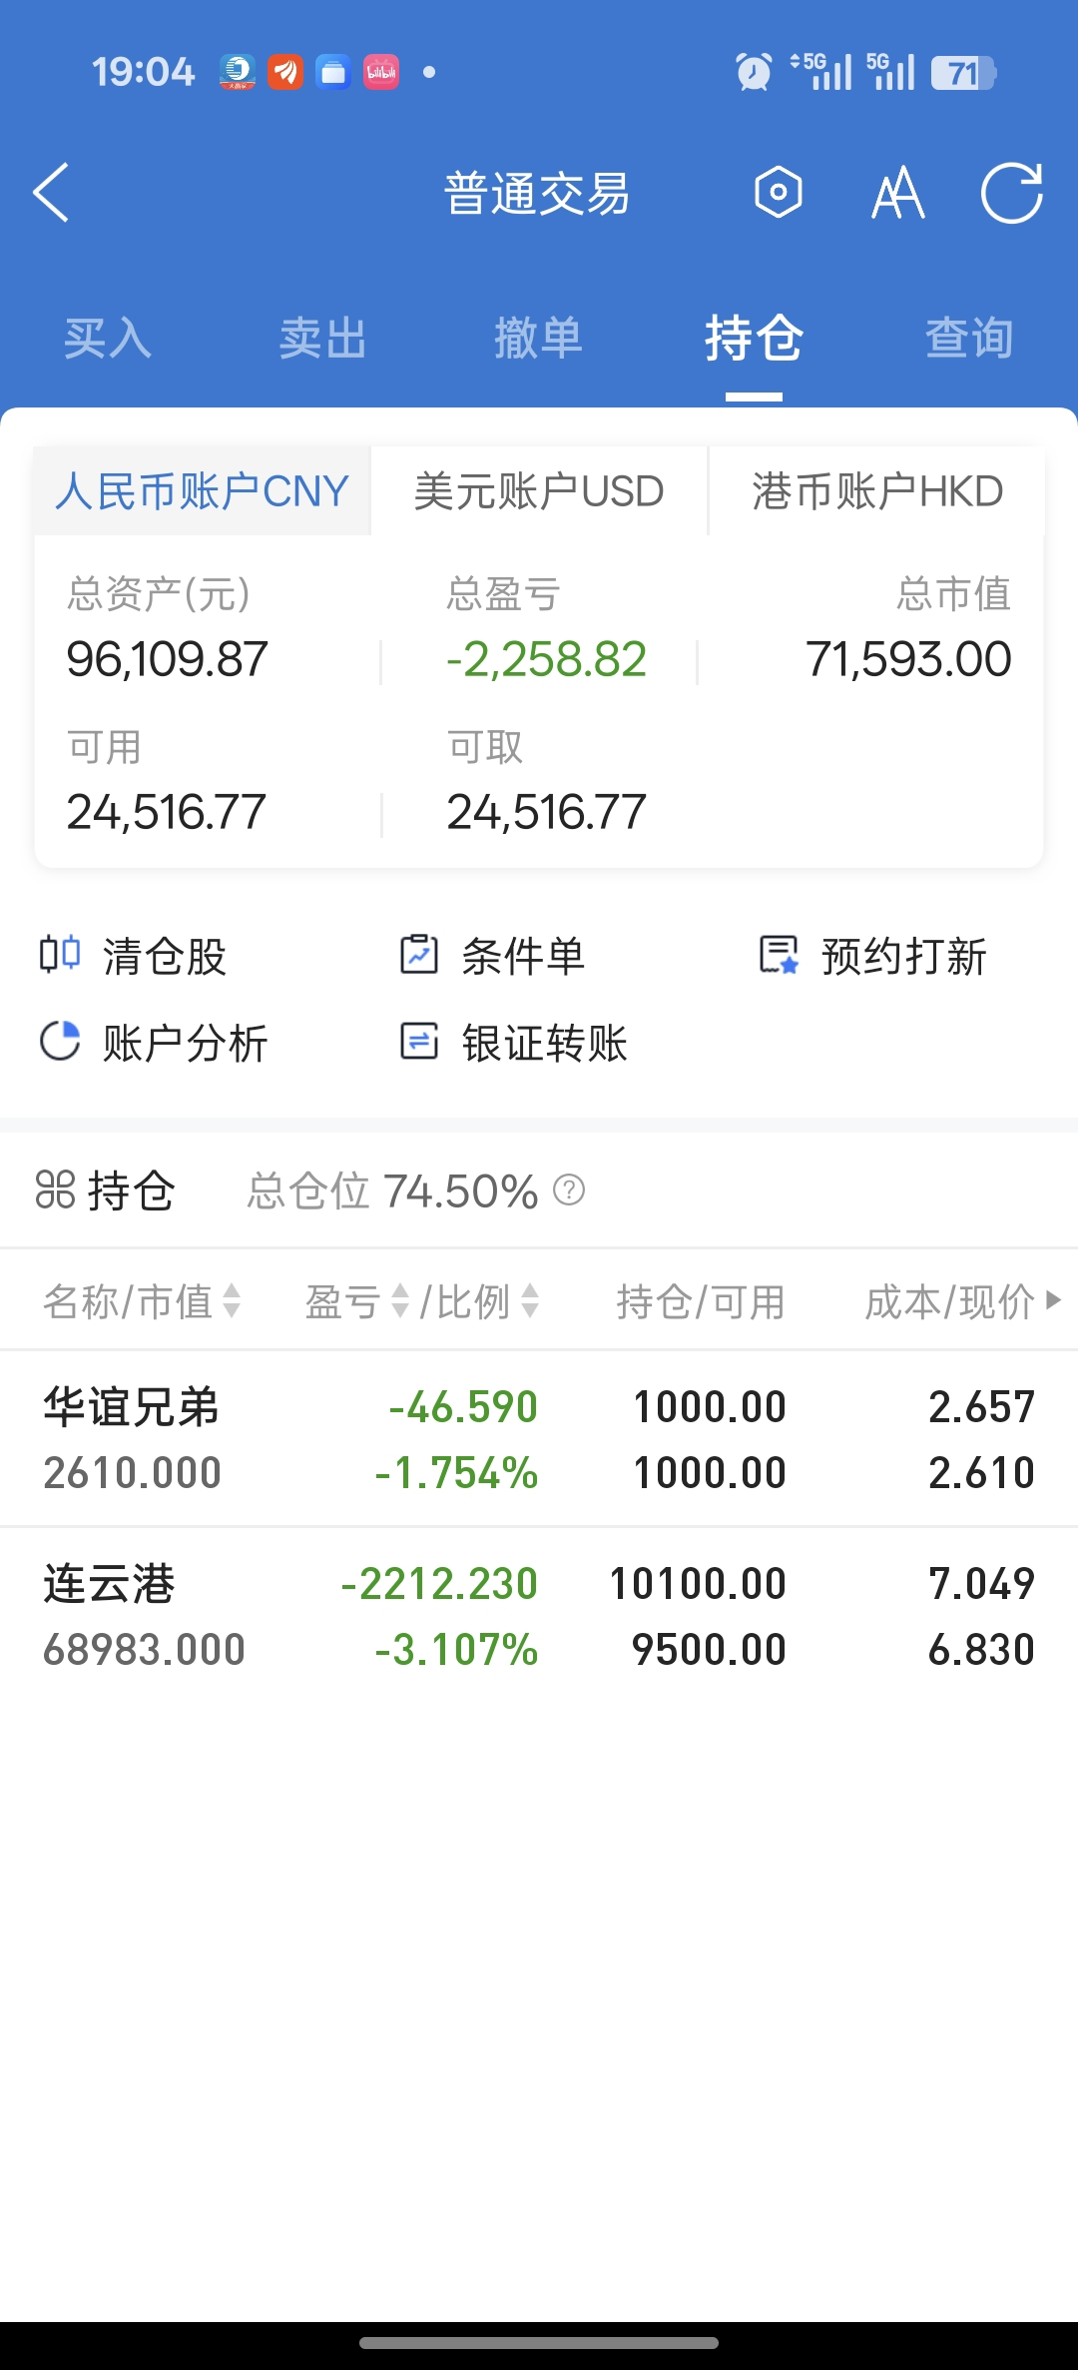The image size is (1078, 2370).
Task: Expand columns with arrow after 成本/现价
Action: [1052, 1299]
